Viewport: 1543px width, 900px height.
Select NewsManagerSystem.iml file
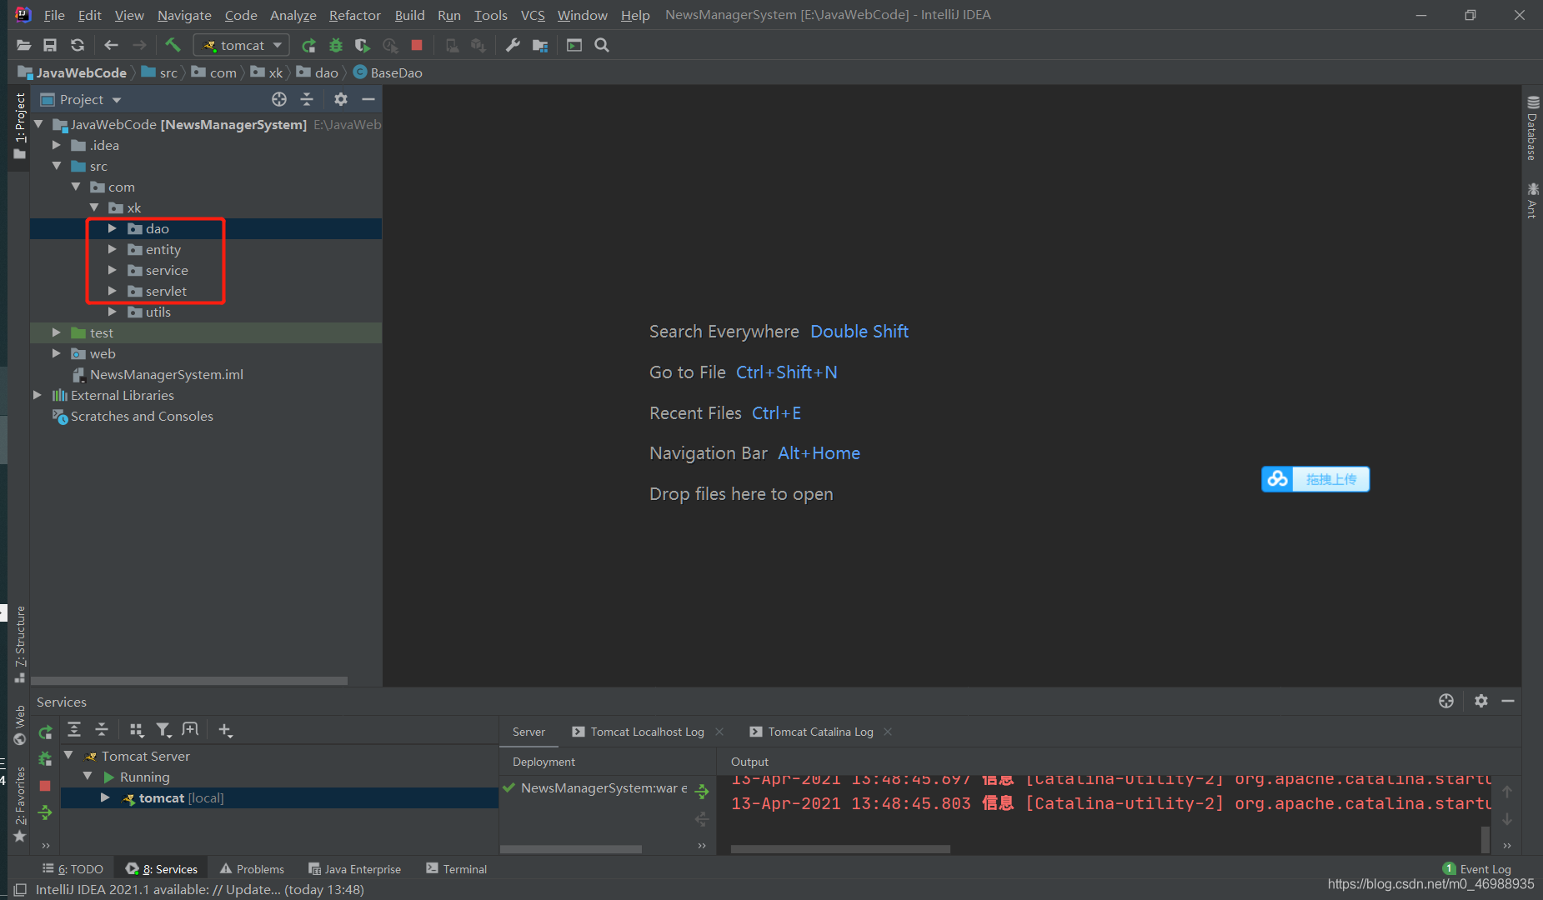point(158,374)
